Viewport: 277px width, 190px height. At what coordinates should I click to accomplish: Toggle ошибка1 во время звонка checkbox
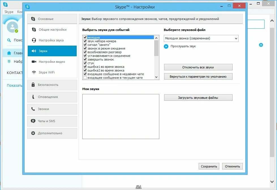point(85,67)
